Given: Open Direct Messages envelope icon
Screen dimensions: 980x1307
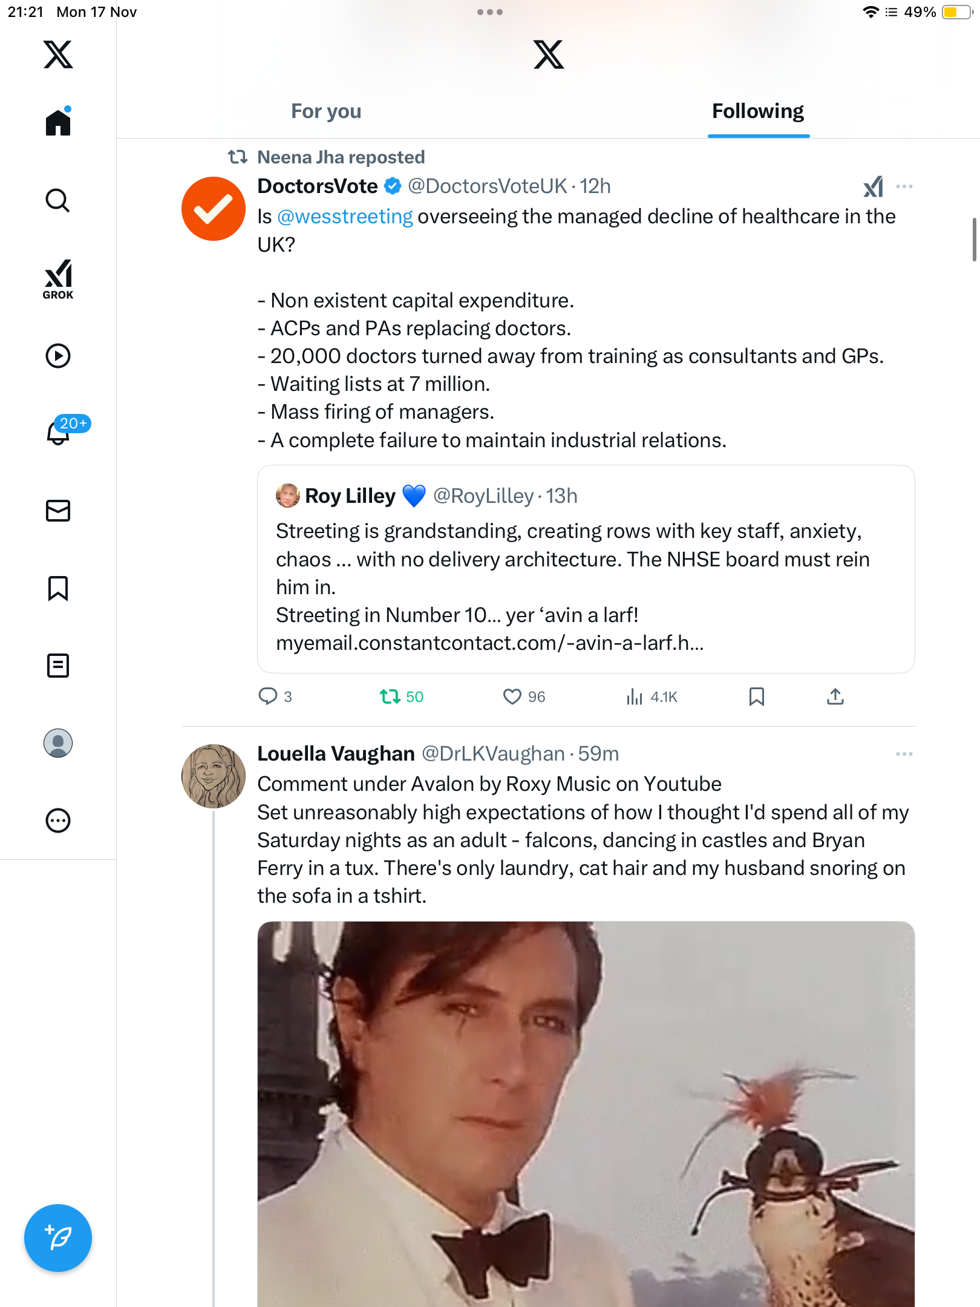Looking at the screenshot, I should pos(58,511).
